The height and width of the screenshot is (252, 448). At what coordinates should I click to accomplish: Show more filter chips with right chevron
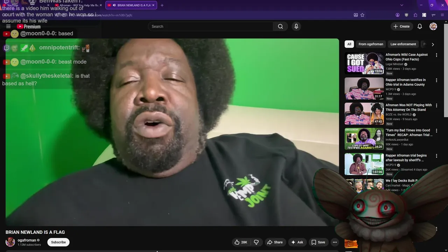click(433, 44)
